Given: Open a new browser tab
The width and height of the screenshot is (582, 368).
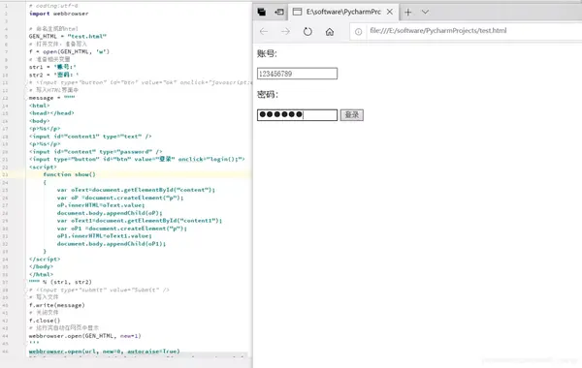Looking at the screenshot, I should click(x=408, y=12).
